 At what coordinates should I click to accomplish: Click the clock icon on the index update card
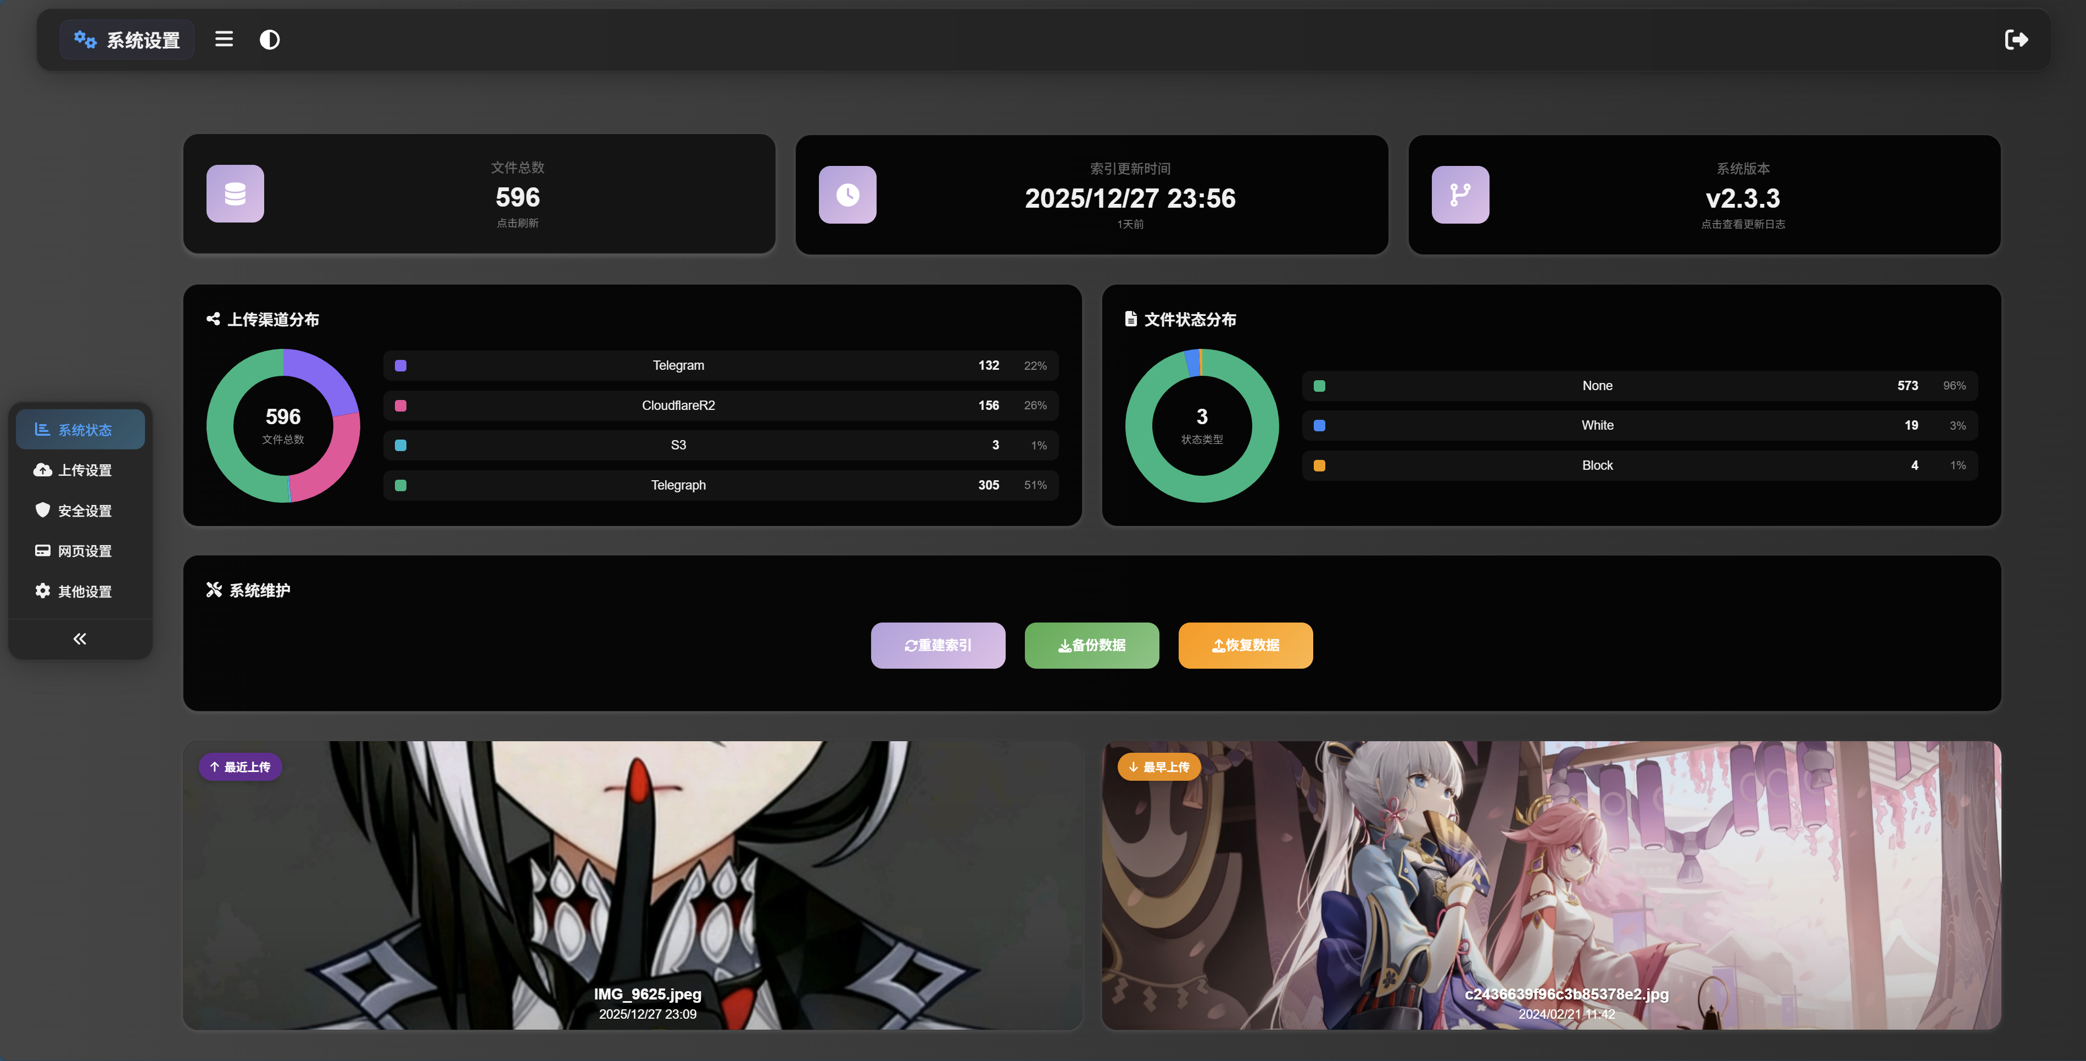tap(848, 195)
